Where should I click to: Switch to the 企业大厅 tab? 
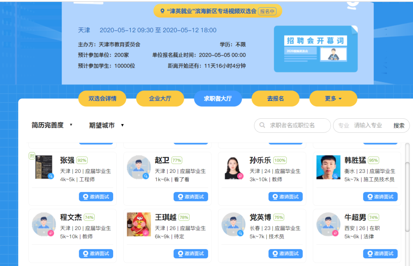point(160,98)
